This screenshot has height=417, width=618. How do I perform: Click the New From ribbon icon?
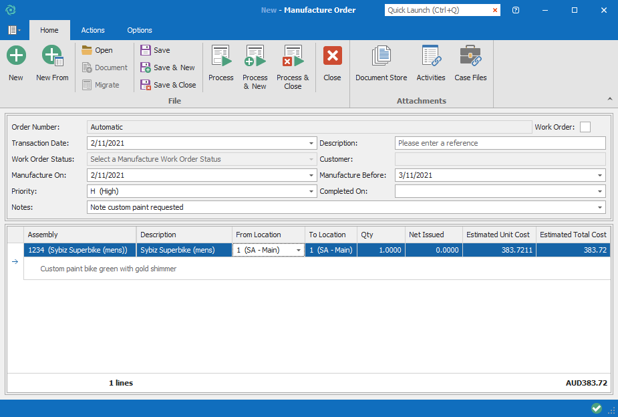pyautogui.click(x=52, y=63)
